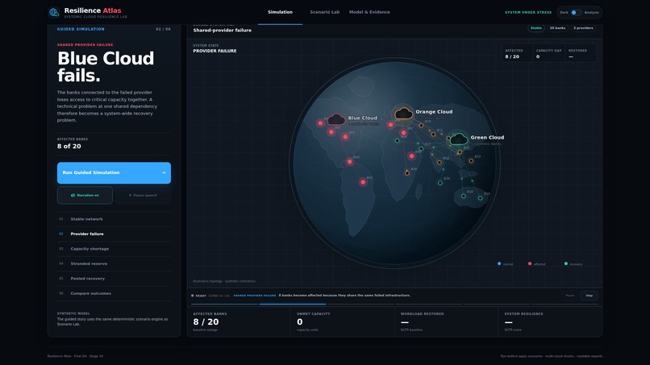Click the Unmet Capacity card

coord(343,321)
